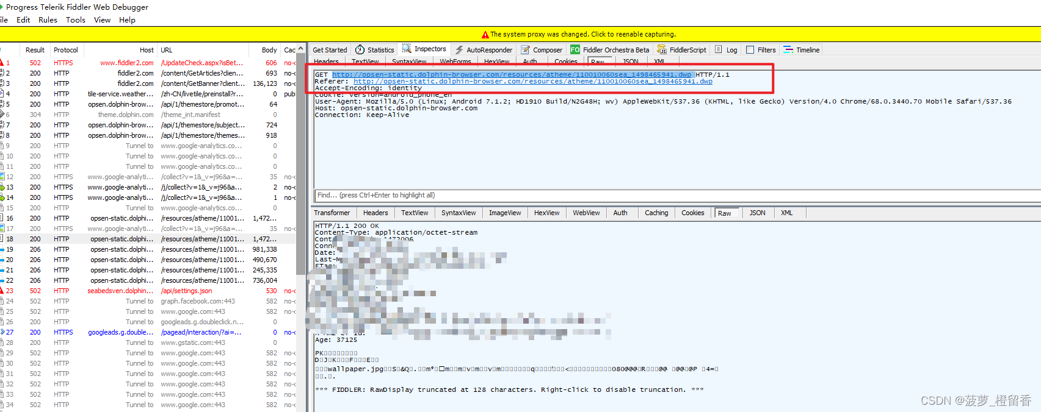The width and height of the screenshot is (1041, 412).
Task: Open the Referer URL link
Action: click(x=533, y=81)
